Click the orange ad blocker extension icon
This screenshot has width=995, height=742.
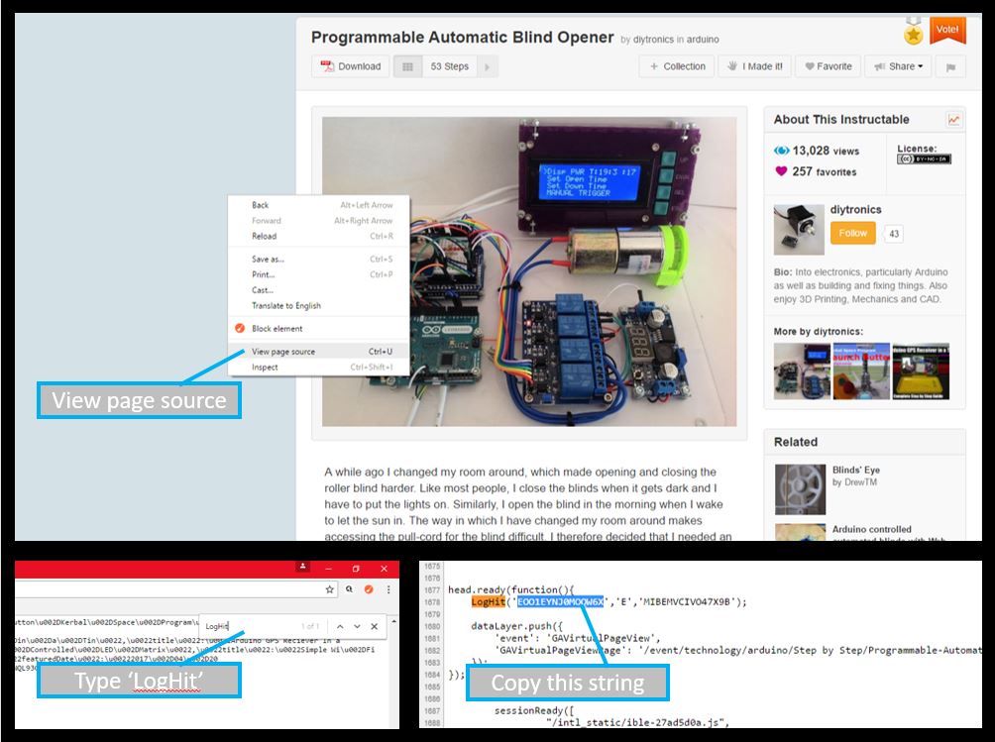click(368, 589)
